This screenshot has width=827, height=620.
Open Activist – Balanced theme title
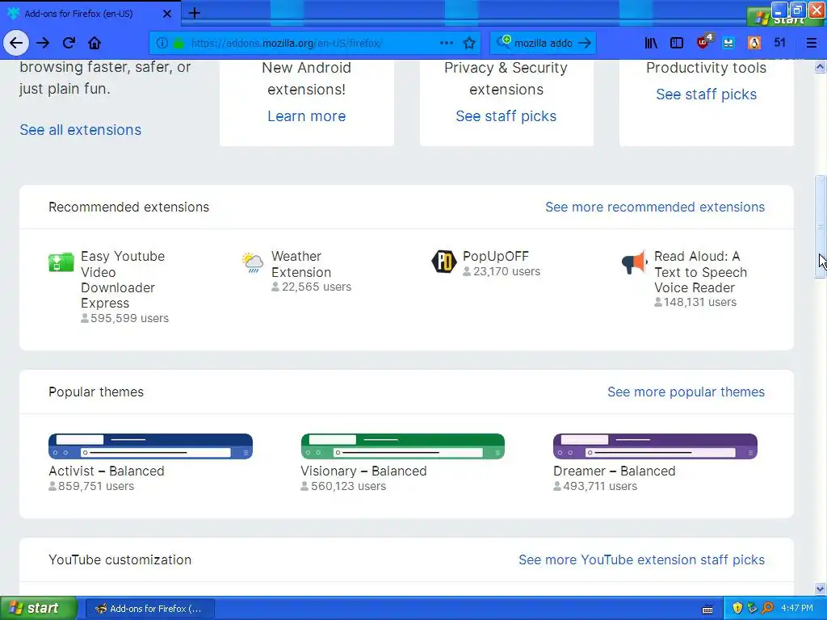107,471
